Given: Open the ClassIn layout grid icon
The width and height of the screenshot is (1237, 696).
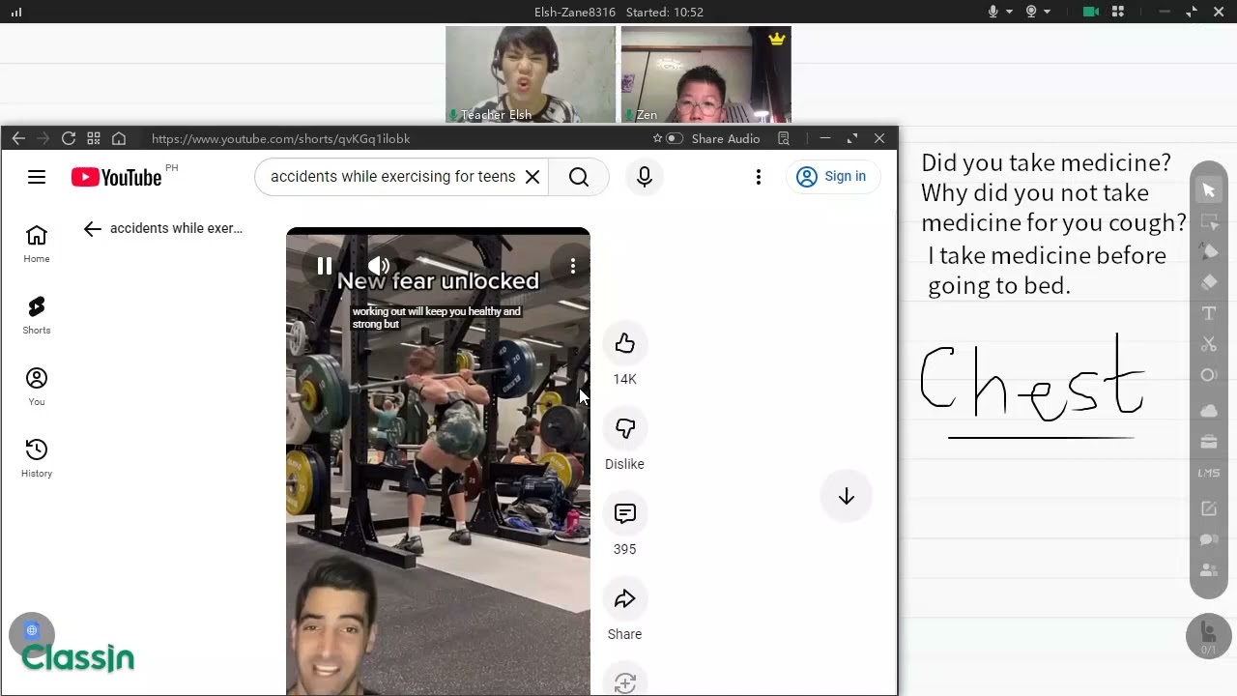Looking at the screenshot, I should pyautogui.click(x=1118, y=12).
